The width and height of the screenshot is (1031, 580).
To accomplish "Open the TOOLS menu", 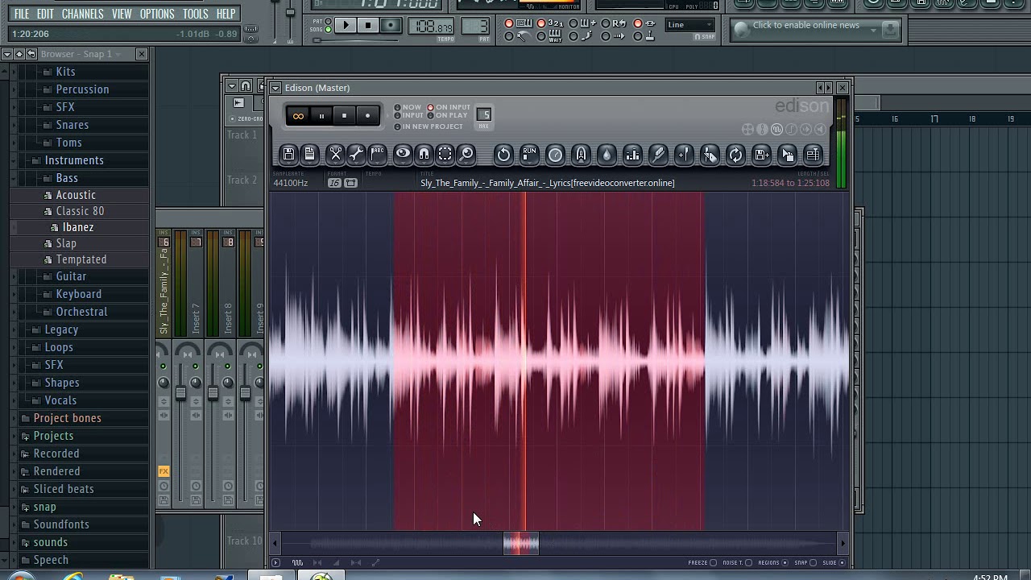I will pos(196,14).
